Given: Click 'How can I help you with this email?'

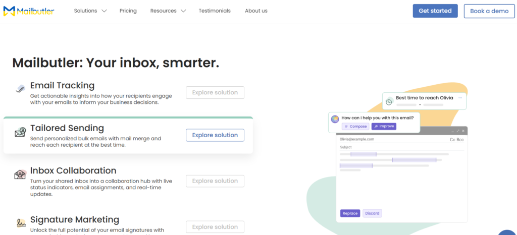Looking at the screenshot, I should pyautogui.click(x=378, y=118).
